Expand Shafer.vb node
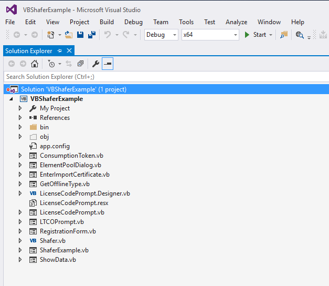 tap(20, 241)
